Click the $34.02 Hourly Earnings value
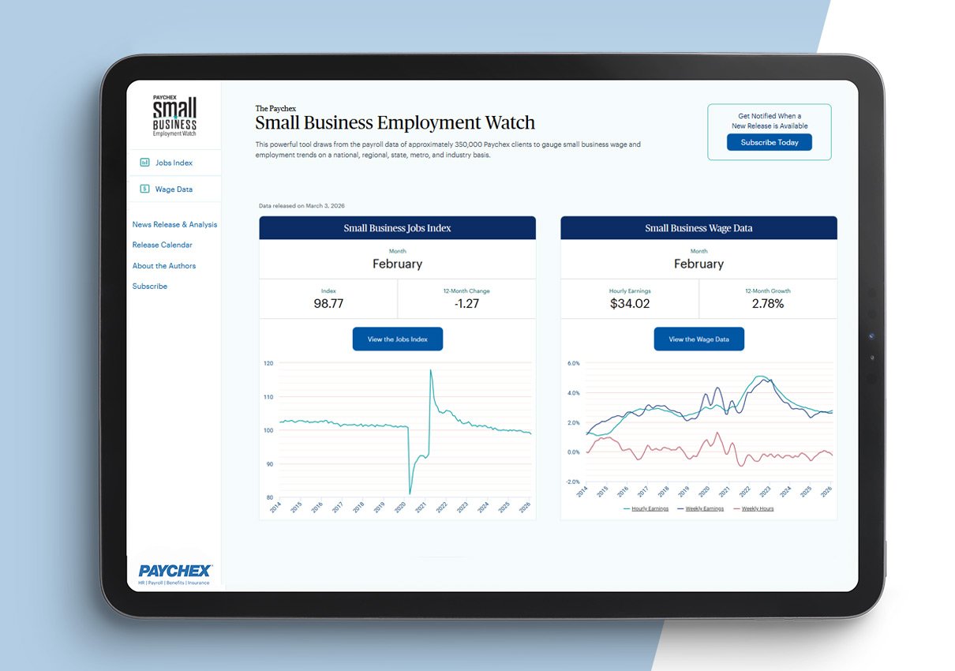Screen dimensions: 955x671 [x=629, y=302]
